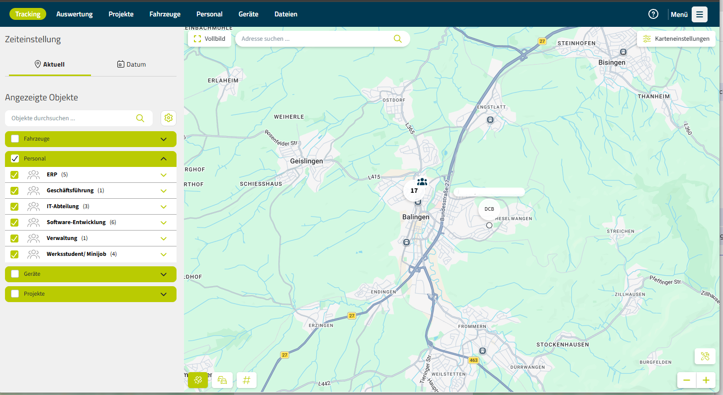This screenshot has width=723, height=395.
Task: Click the ERP group people icon
Action: [33, 174]
